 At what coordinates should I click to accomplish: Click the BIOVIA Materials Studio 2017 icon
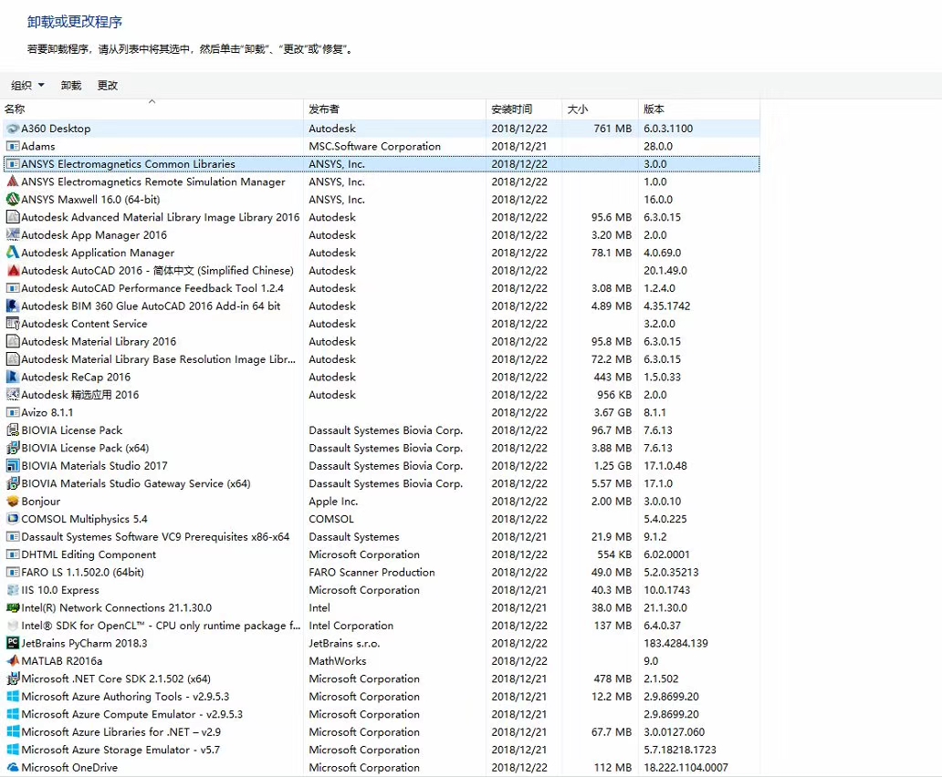point(13,466)
